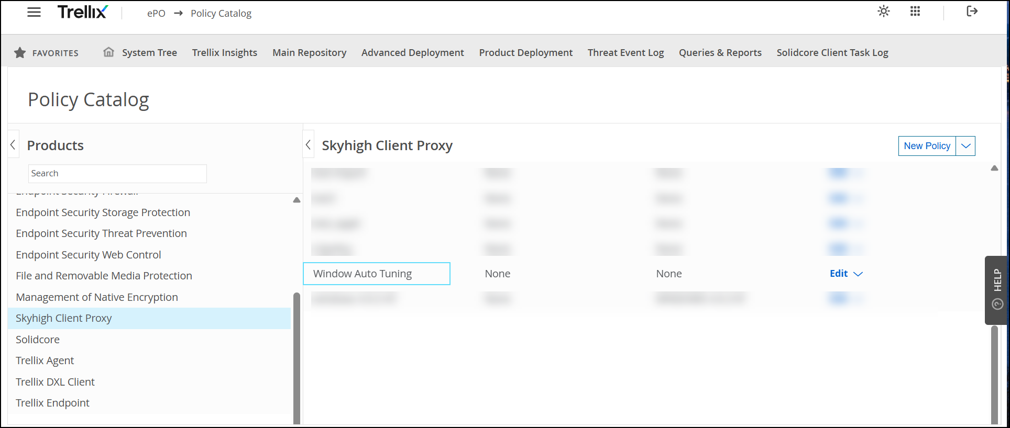
Task: Click the Trellix logo
Action: 83,12
